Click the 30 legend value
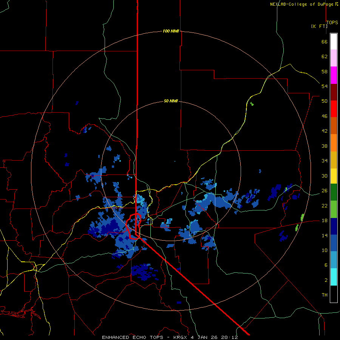The width and height of the screenshot is (340, 340). tap(325, 176)
